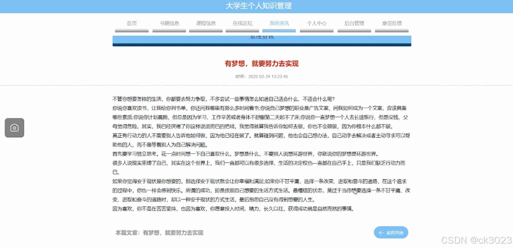
Task: Select the 系统资讯 tab
Action: click(x=279, y=23)
